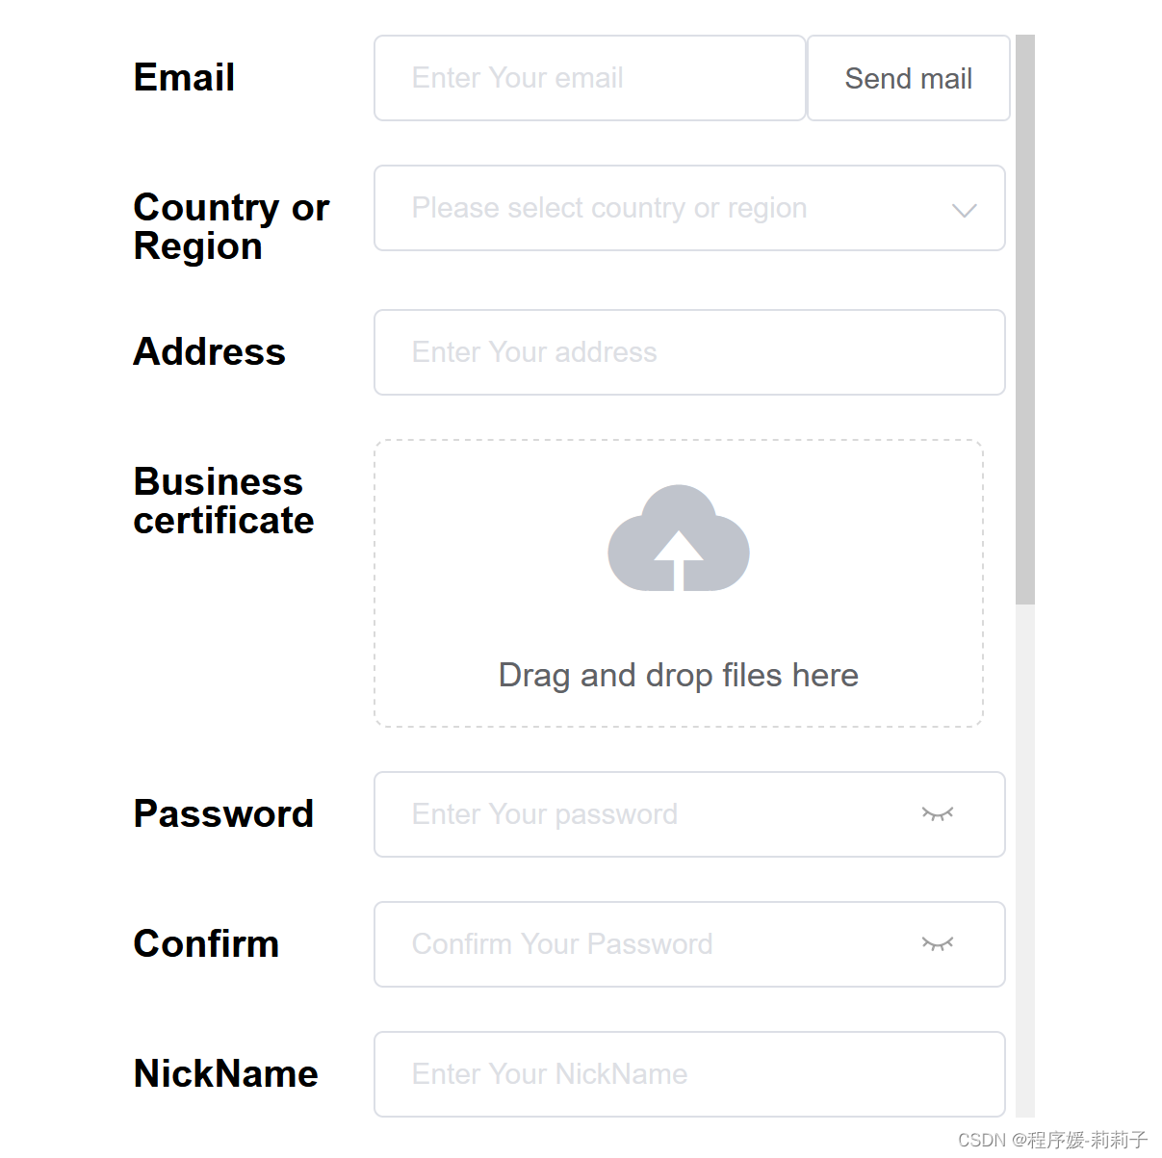Click the scrollbar track below the thumb
The image size is (1162, 1158).
[x=1025, y=861]
